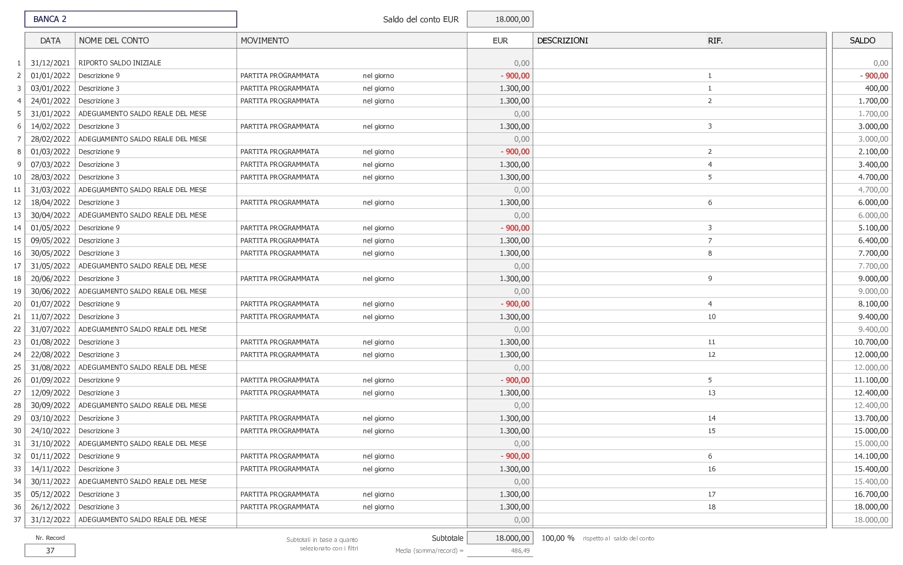
Task: Click the Media value 486,49
Action: (520, 551)
